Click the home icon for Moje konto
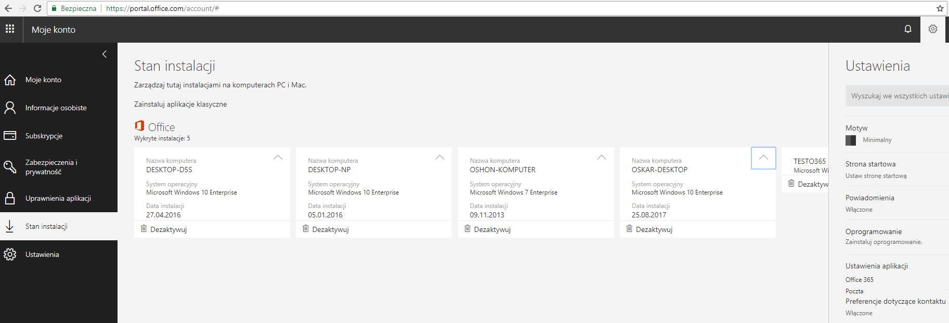Screen dimensions: 949x323 pyautogui.click(x=10, y=80)
